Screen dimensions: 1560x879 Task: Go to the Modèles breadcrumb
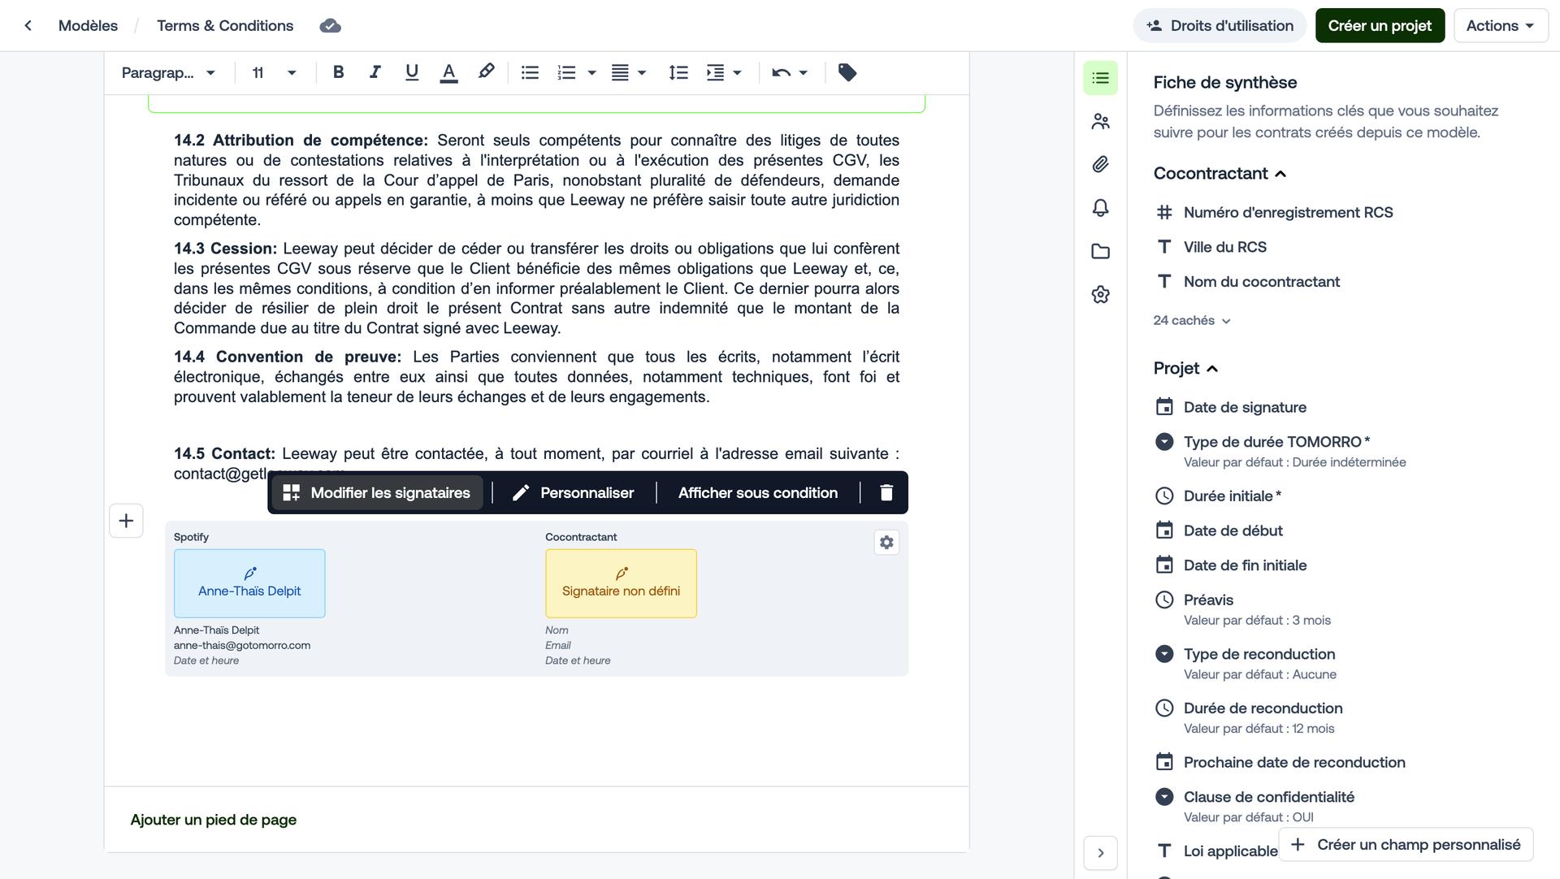88,26
